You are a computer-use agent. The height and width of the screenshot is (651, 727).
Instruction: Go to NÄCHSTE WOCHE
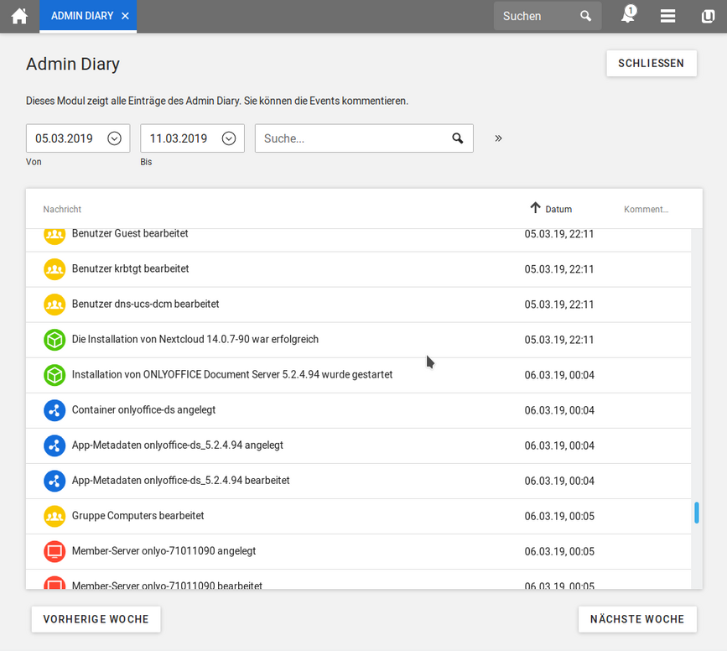pyautogui.click(x=637, y=619)
